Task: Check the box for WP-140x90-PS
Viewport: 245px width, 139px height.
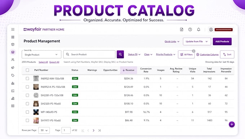Action: tap(27, 112)
